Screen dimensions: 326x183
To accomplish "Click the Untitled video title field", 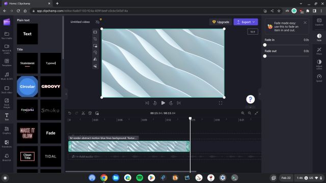I will (x=80, y=22).
